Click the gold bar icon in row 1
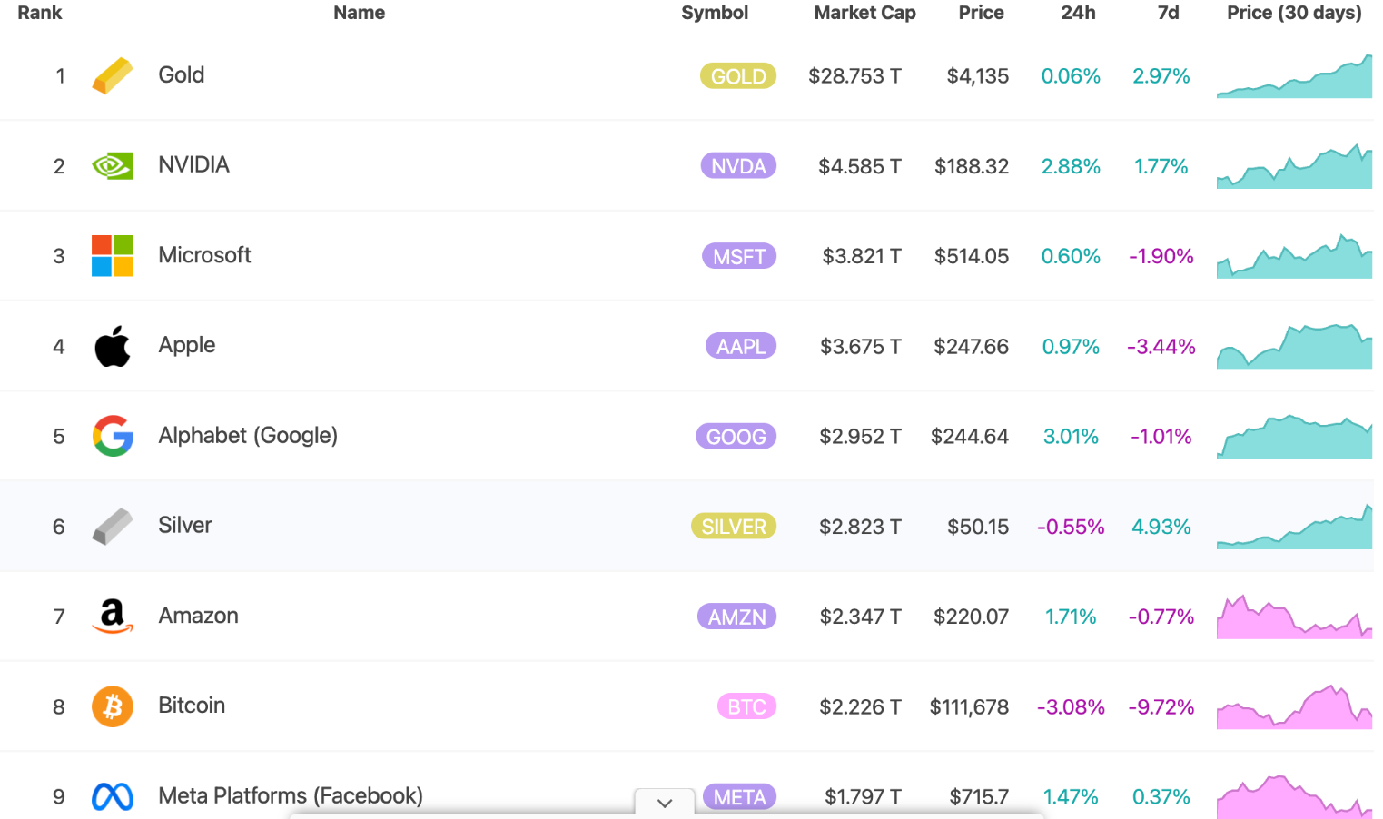This screenshot has width=1383, height=819. tap(112, 75)
